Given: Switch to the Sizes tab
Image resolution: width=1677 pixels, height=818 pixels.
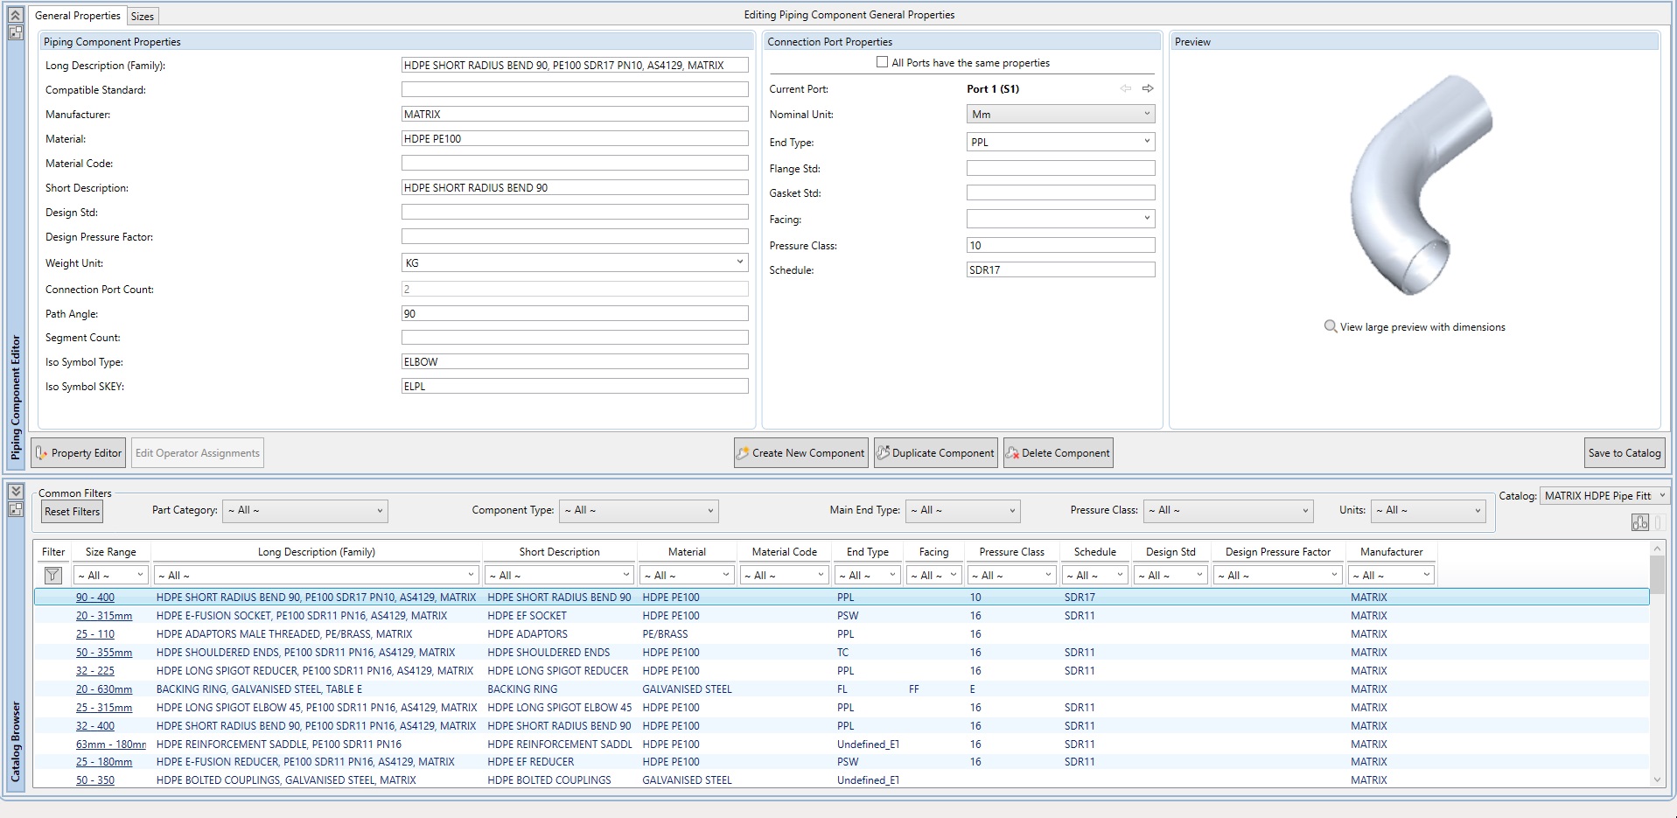Looking at the screenshot, I should pyautogui.click(x=143, y=16).
